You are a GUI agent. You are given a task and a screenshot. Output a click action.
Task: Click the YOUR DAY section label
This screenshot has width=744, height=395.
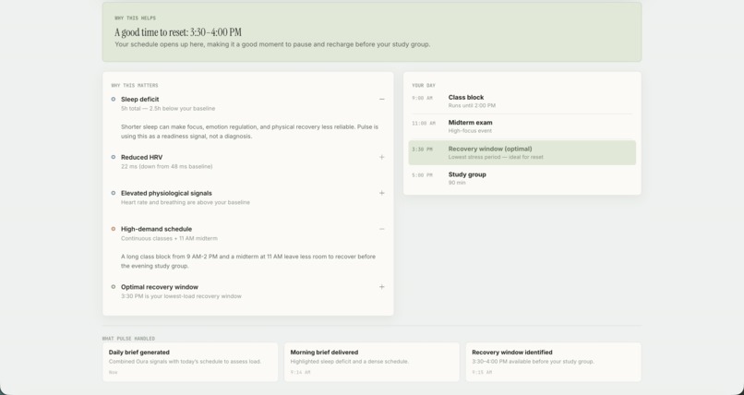click(x=424, y=85)
